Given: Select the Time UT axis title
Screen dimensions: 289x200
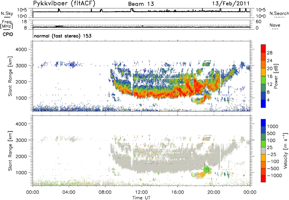Looking at the screenshot, I should (x=141, y=198).
